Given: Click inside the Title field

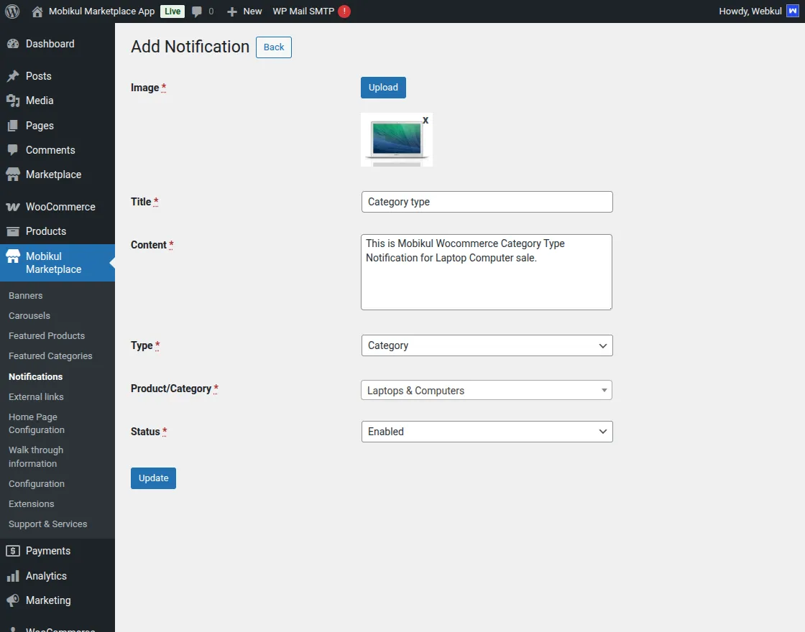Looking at the screenshot, I should tap(487, 202).
